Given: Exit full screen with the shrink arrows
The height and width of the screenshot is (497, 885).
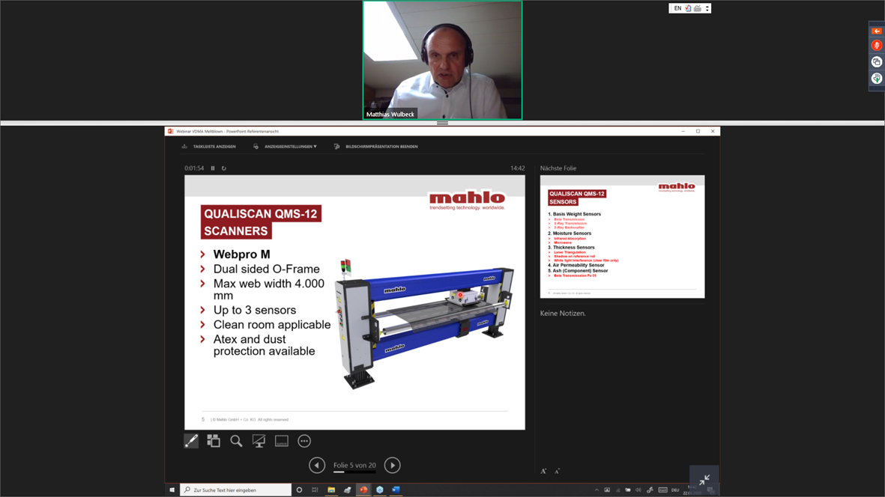Looking at the screenshot, I should (704, 480).
